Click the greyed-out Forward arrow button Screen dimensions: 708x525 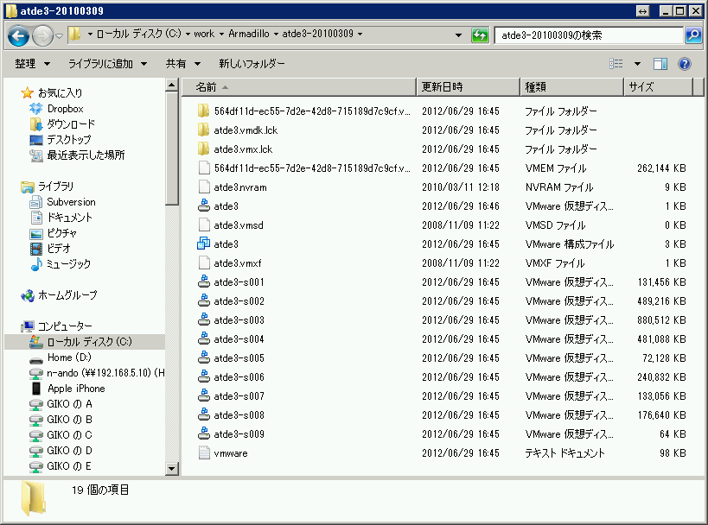43,35
